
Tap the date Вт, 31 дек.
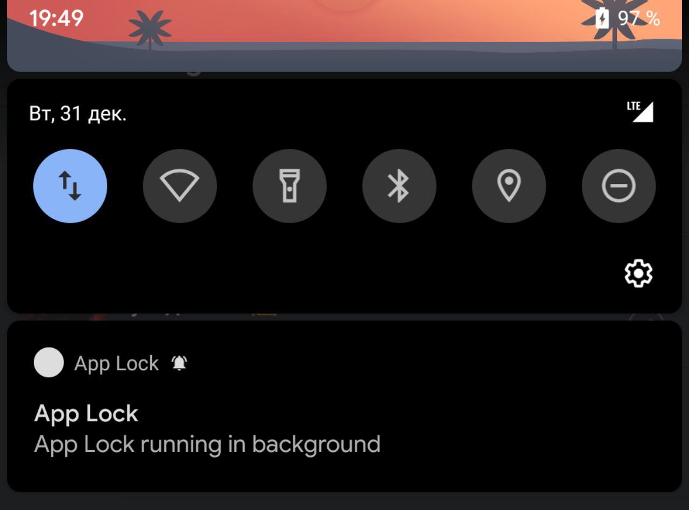tap(78, 114)
